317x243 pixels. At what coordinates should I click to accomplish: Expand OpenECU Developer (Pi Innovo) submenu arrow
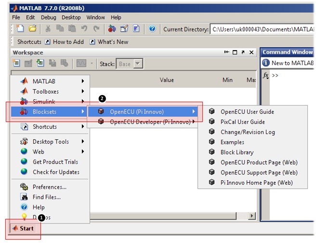pyautogui.click(x=194, y=121)
